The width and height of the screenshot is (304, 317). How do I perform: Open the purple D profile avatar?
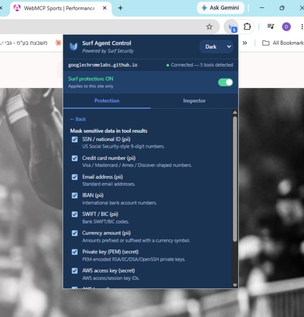pos(286,27)
